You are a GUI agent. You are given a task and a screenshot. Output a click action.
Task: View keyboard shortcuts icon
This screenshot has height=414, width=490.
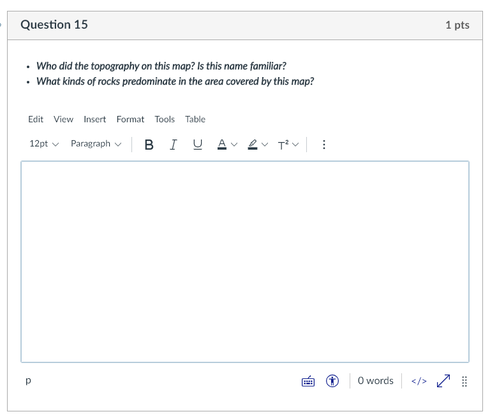[x=308, y=382]
